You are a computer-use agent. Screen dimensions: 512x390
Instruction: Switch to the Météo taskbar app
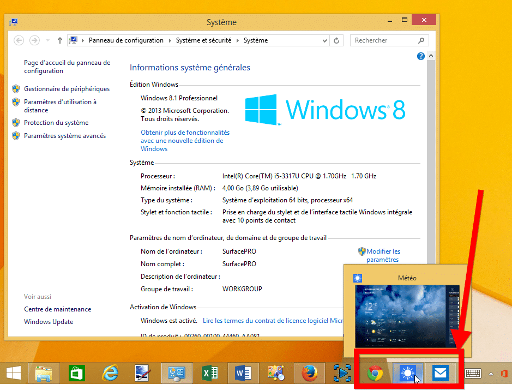point(407,373)
